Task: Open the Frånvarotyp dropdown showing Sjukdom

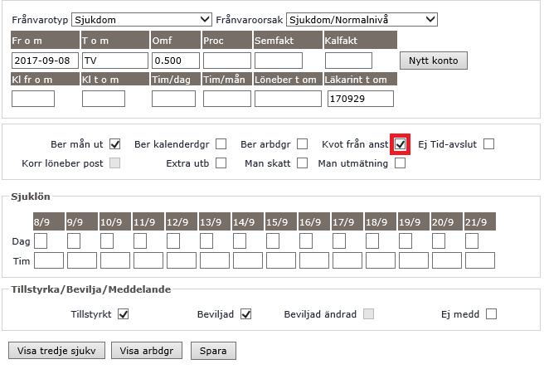Action: (x=142, y=20)
